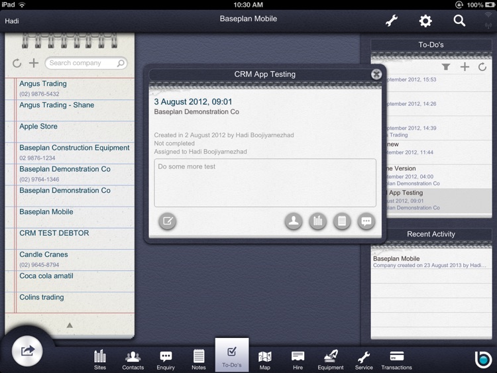Image resolution: width=497 pixels, height=373 pixels.
Task: Open the Map tab
Action: coord(264,360)
